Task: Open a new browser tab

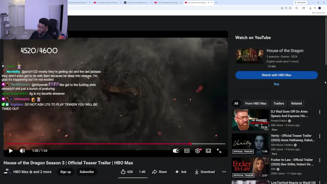Action: (x=216, y=3)
